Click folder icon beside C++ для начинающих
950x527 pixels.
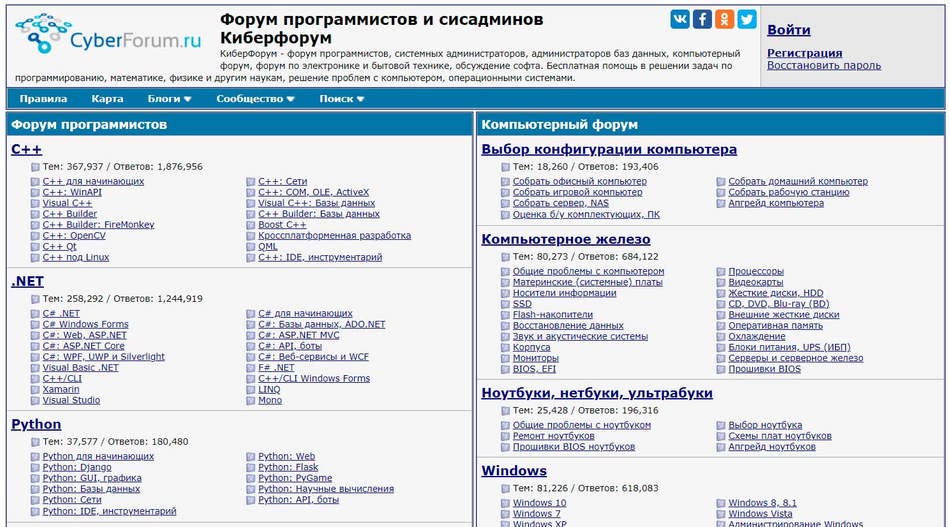[36, 182]
